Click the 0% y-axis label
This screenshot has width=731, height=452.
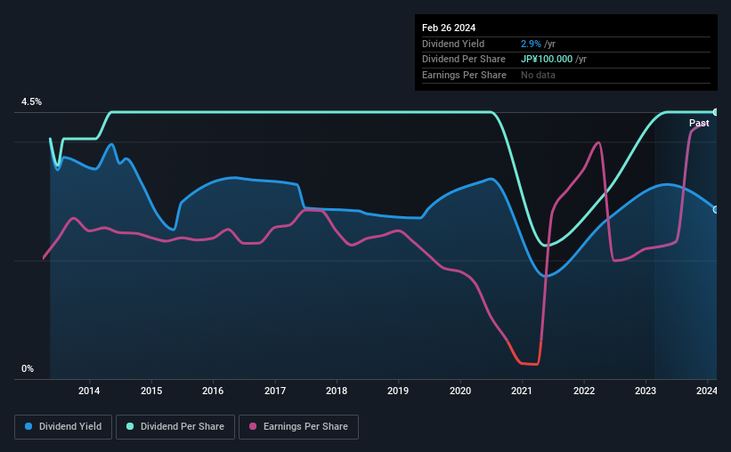(28, 368)
